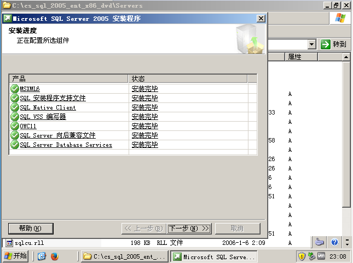The height and width of the screenshot is (263, 353).
Task: Click the network connection tray icon
Action: (311, 256)
